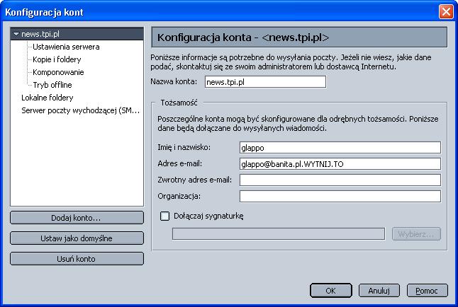Select Lokalne foldery entry
Viewport: 458px width, 307px height.
48,98
